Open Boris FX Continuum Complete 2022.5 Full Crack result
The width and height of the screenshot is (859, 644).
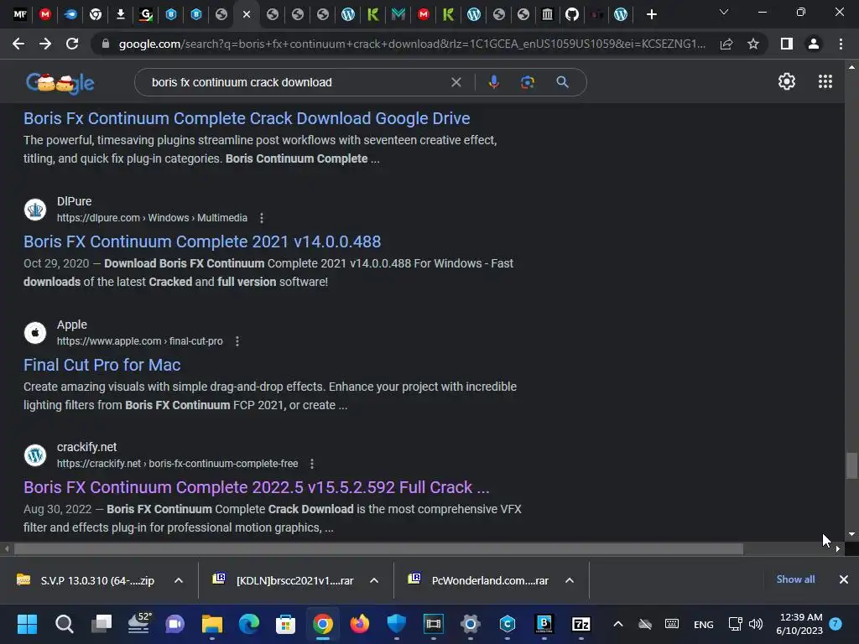click(257, 487)
